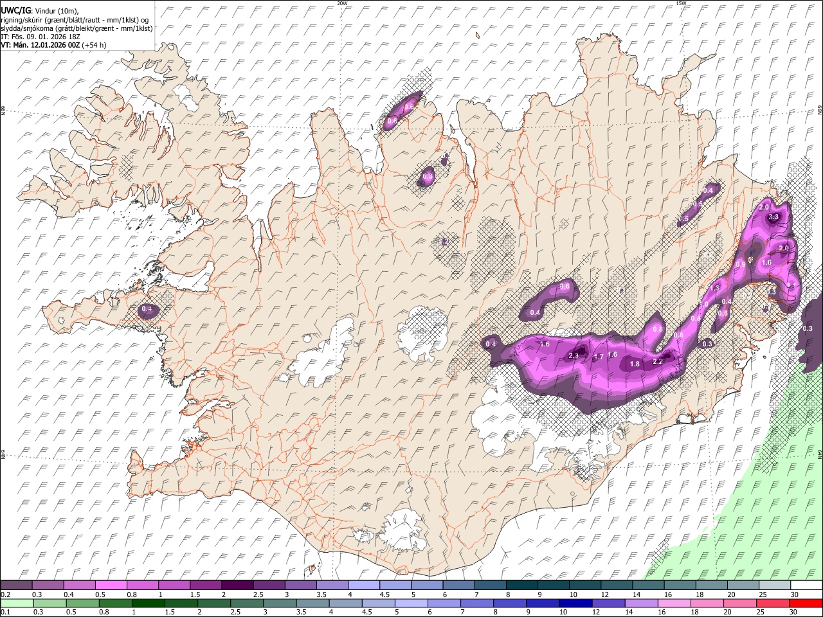Click the "IT: Fös. 09. 01. 2026 18Z" line
This screenshot has width=823, height=617.
(41, 37)
